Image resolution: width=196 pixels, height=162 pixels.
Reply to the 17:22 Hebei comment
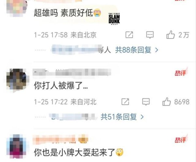pyautogui.click(x=146, y=102)
